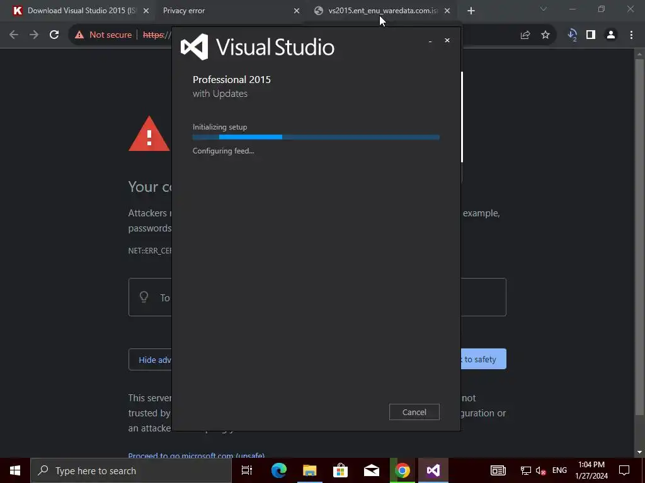The height and width of the screenshot is (483, 645).
Task: Reload the current page in Chrome
Action: coord(54,35)
